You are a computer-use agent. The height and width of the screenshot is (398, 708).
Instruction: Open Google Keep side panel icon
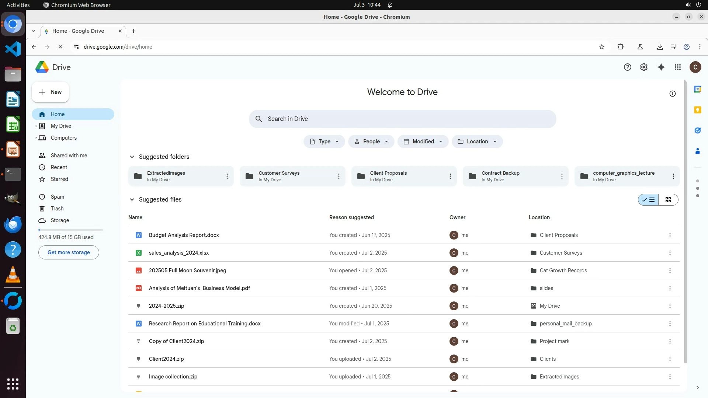click(x=697, y=110)
